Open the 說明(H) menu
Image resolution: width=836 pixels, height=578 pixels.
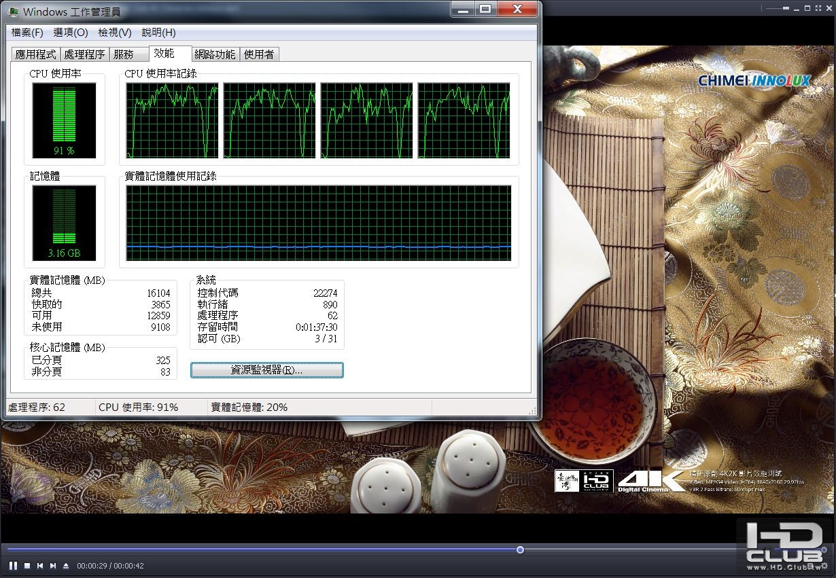tap(158, 33)
